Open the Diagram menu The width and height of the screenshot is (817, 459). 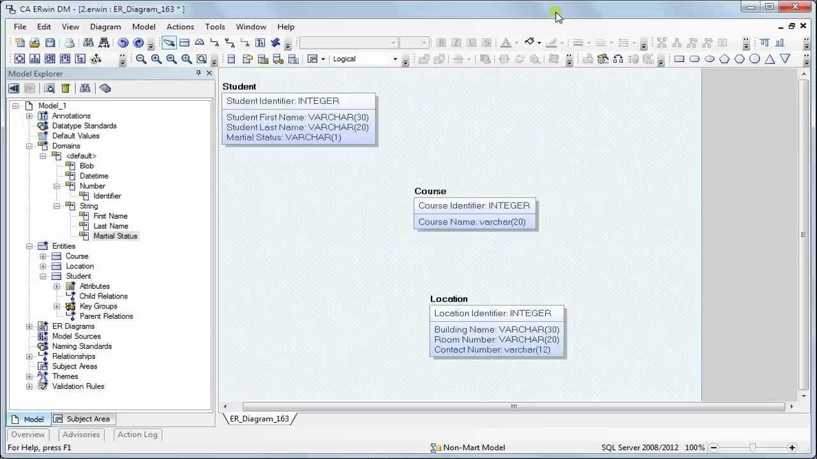click(x=105, y=27)
